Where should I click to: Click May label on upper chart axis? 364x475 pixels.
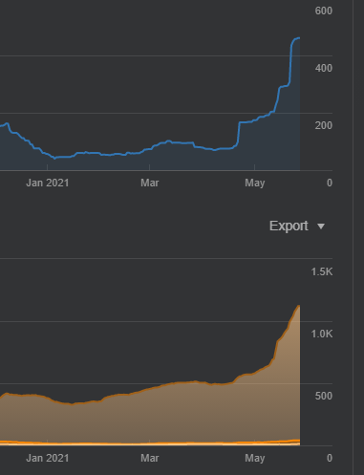click(x=255, y=184)
